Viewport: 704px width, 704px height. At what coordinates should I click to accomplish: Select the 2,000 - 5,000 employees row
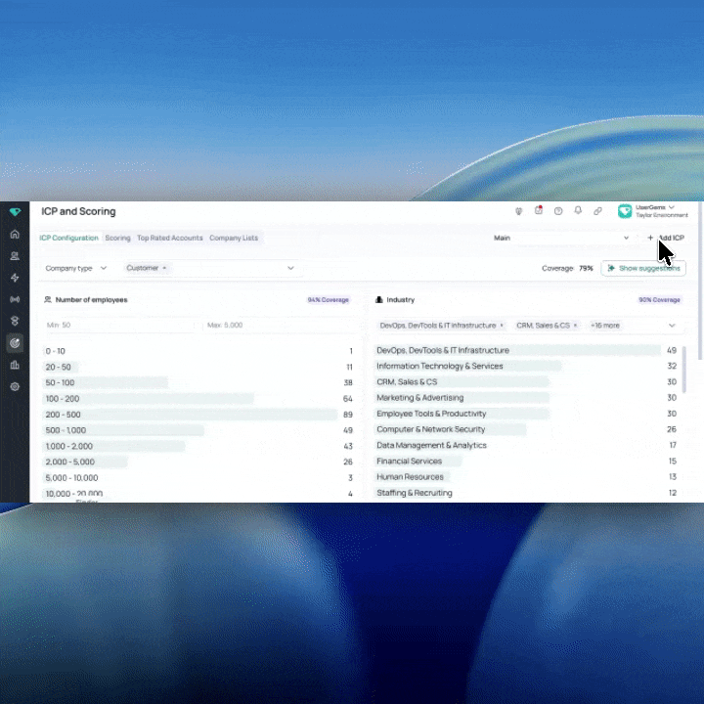tap(198, 462)
